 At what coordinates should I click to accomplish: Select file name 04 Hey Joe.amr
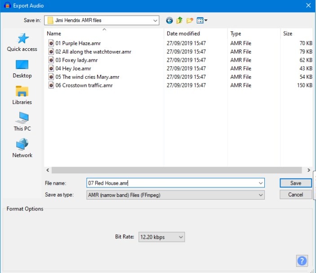[x=73, y=68]
